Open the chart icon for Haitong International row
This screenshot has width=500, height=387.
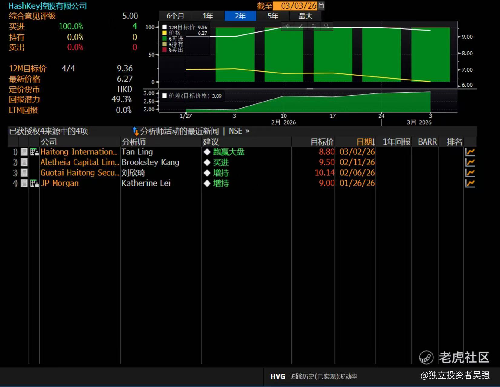pos(470,152)
